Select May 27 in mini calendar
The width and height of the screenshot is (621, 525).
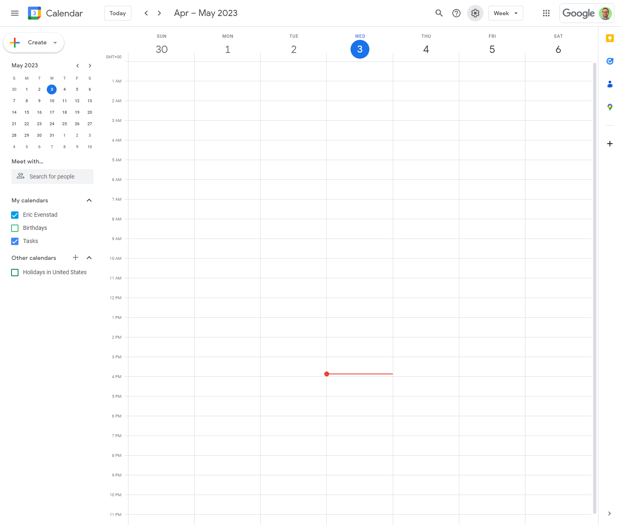(89, 124)
